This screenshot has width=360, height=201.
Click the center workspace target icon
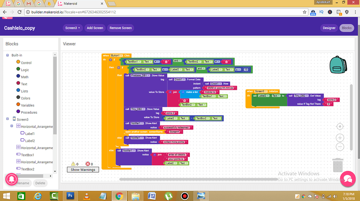[x=340, y=126]
